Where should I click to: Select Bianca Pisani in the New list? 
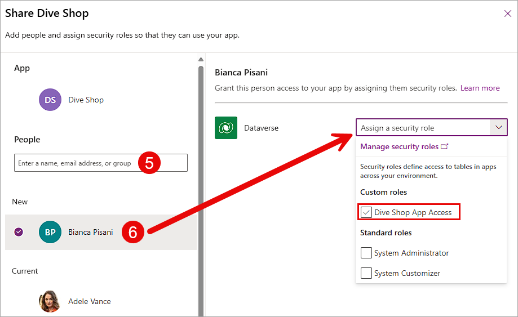tap(101, 232)
